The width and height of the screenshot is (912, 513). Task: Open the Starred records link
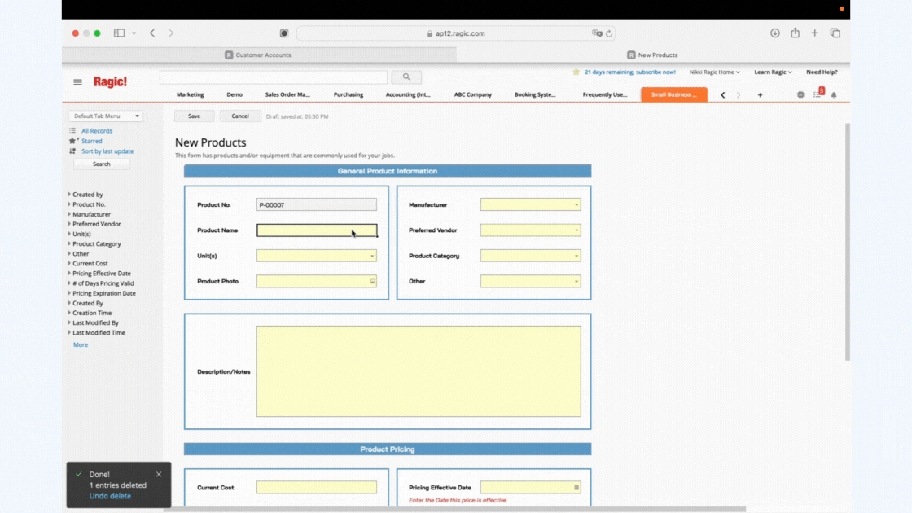pyautogui.click(x=92, y=141)
